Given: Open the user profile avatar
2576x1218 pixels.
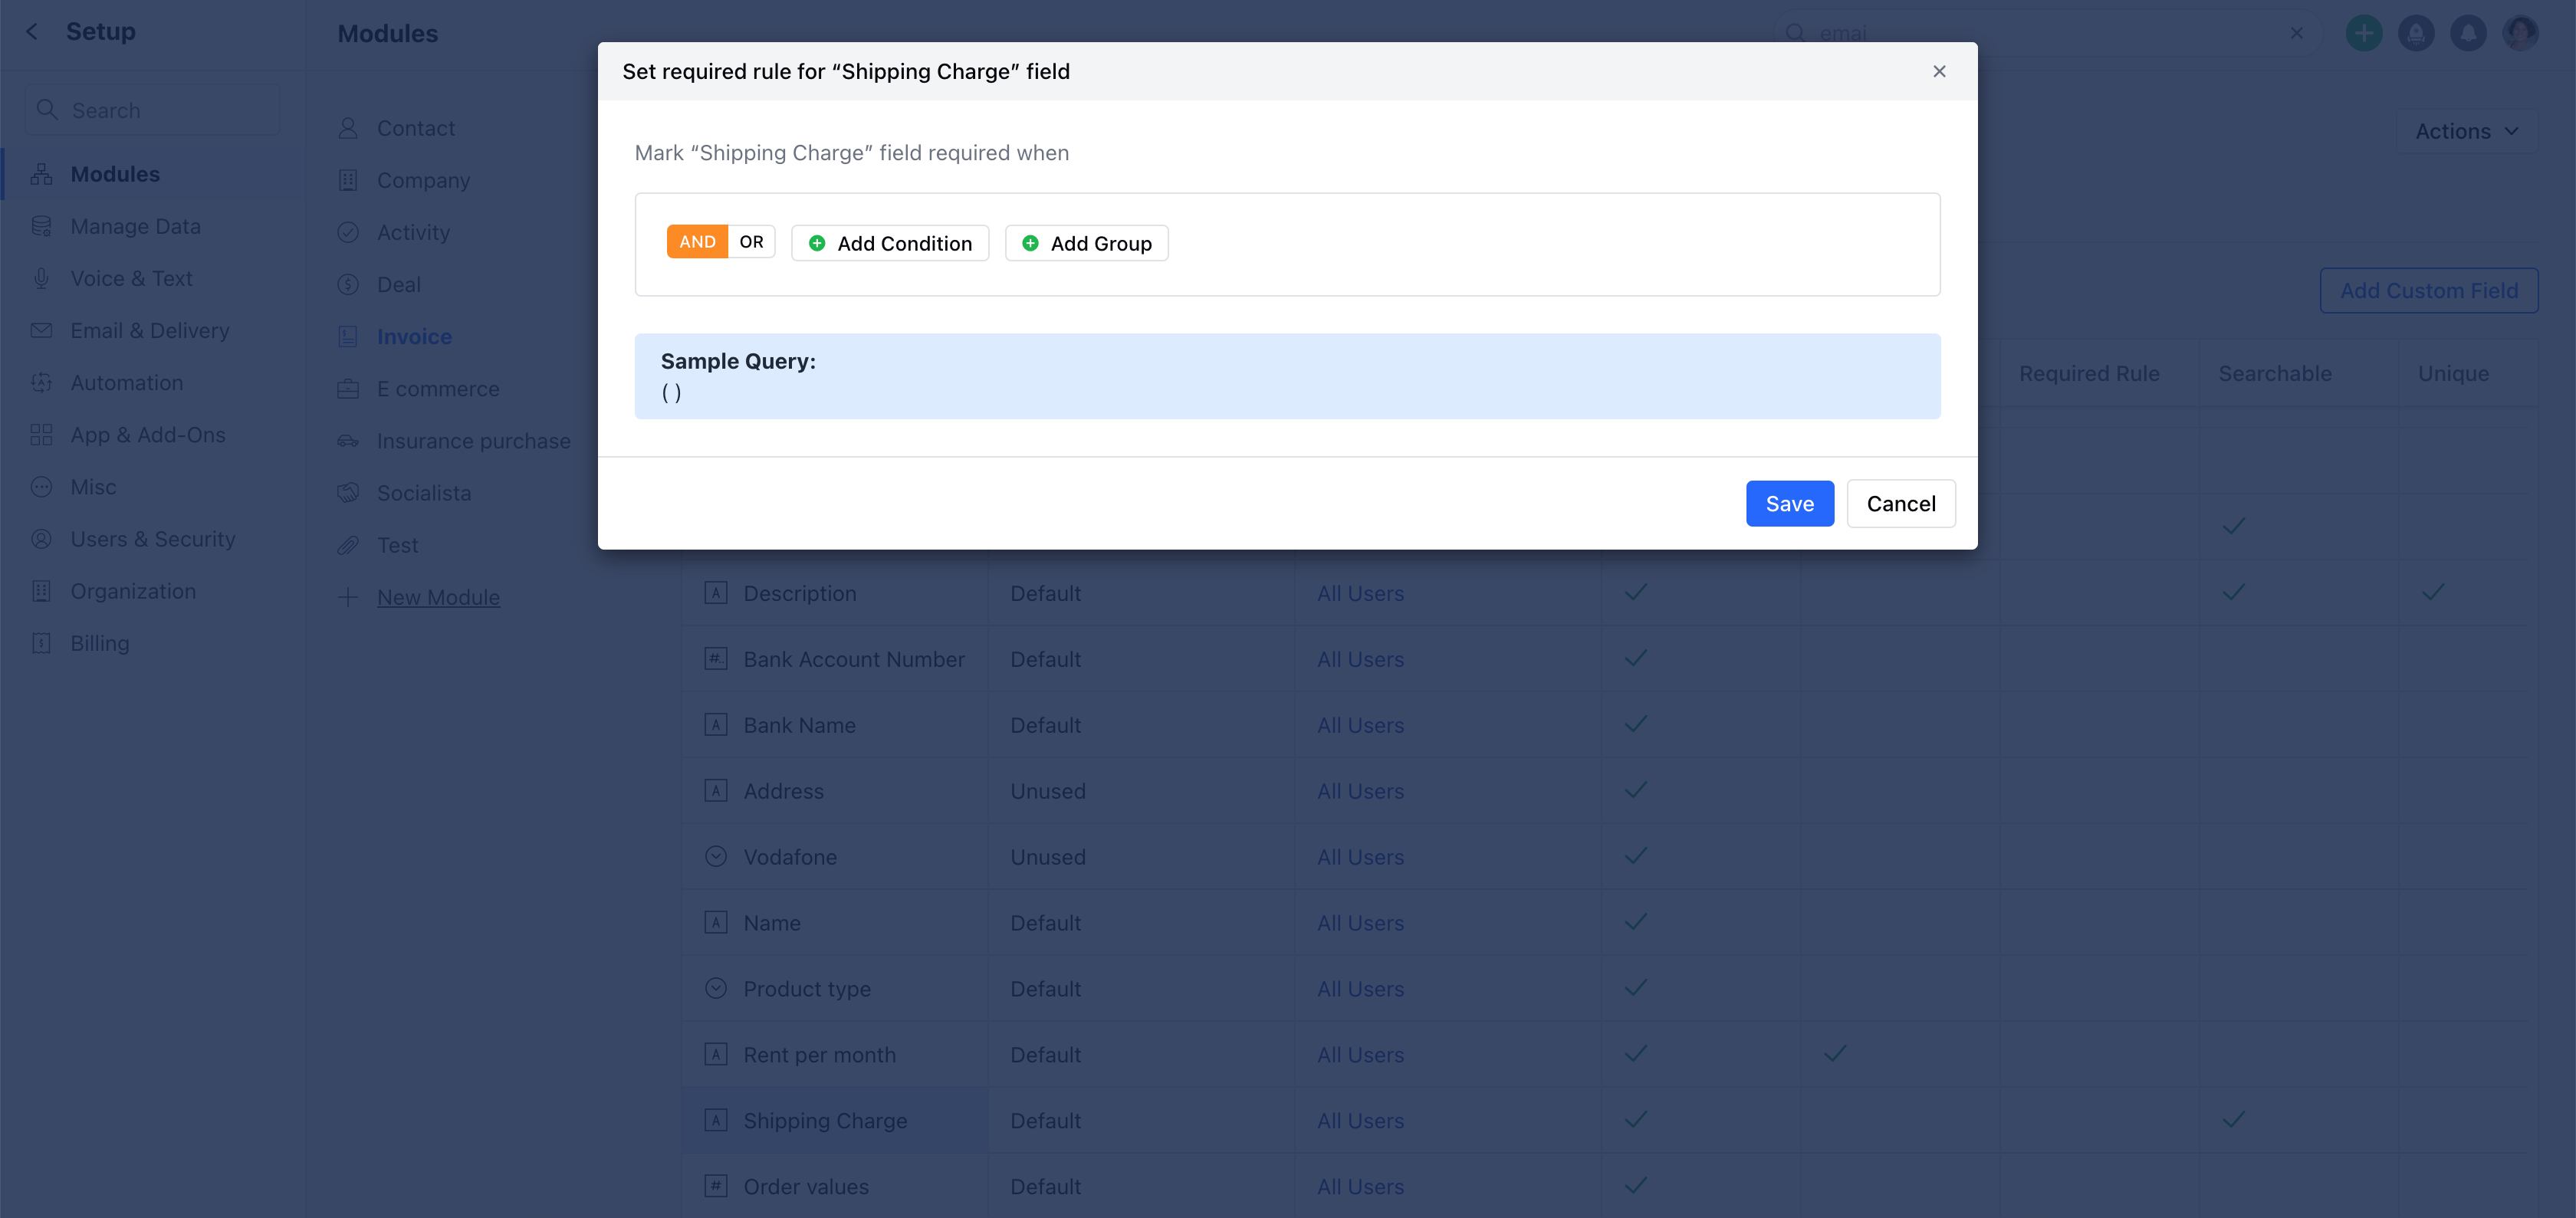Looking at the screenshot, I should pyautogui.click(x=2519, y=33).
